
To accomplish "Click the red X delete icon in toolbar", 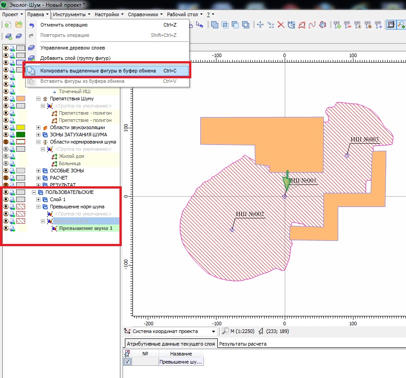I will point(281,25).
